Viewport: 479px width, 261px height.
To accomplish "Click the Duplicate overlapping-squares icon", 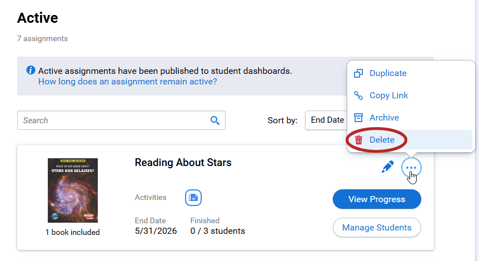I will click(358, 73).
